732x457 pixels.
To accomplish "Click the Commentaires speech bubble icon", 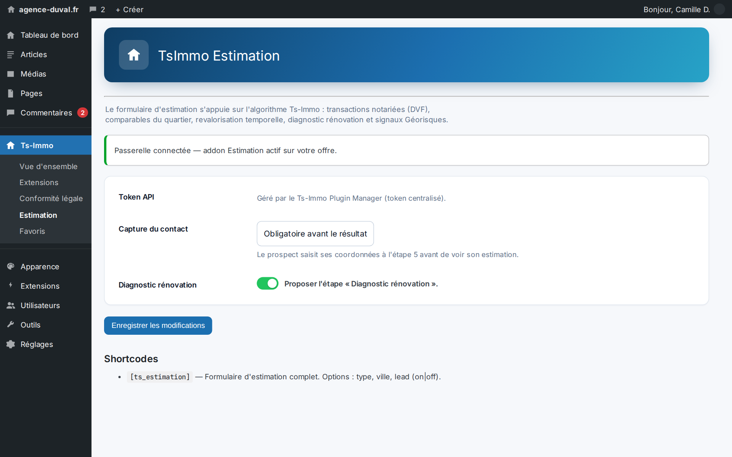I will coord(11,113).
